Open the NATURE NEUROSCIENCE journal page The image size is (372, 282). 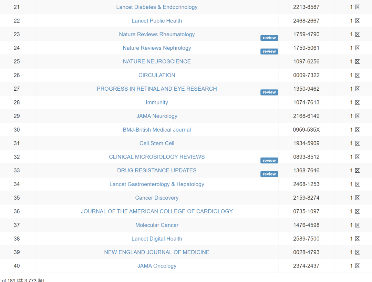pyautogui.click(x=157, y=61)
